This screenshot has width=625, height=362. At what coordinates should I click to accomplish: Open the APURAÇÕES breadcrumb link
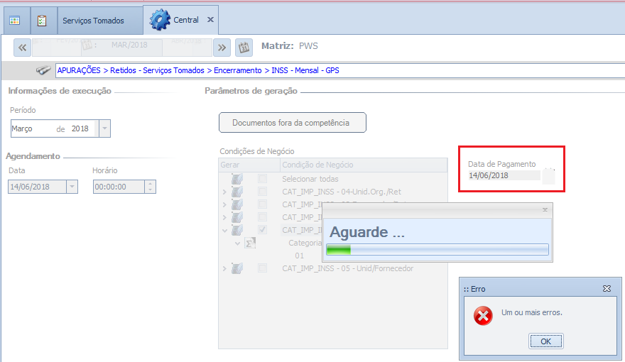pos(79,70)
